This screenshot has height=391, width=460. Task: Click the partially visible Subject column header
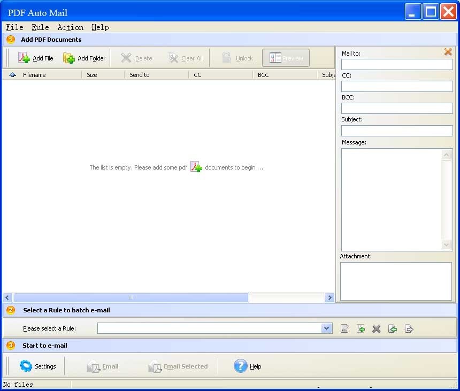[x=326, y=75]
